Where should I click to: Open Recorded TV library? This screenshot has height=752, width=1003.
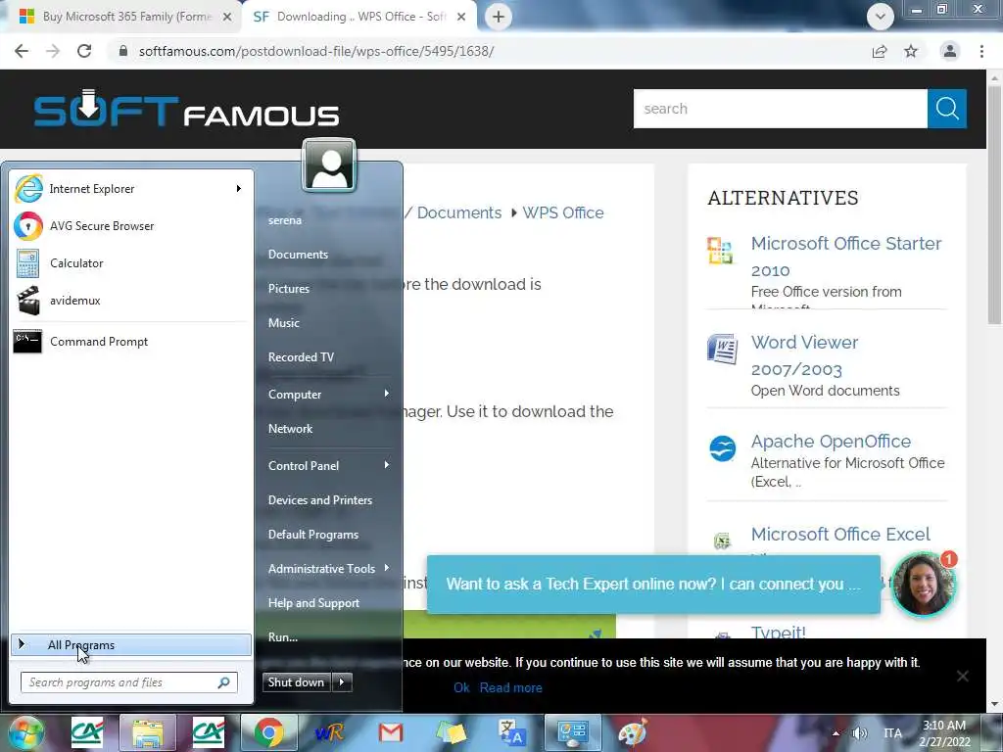coord(301,356)
